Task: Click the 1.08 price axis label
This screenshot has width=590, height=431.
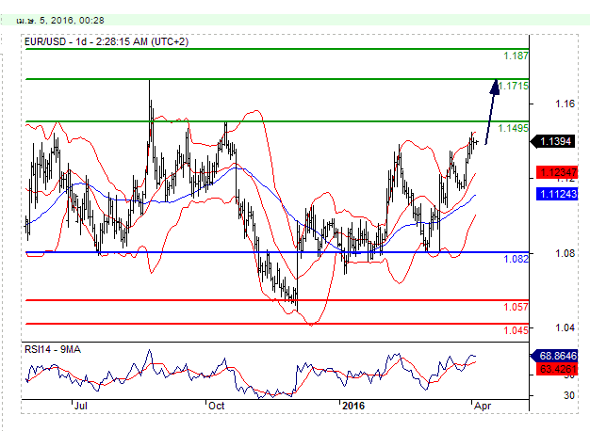Action: 565,254
